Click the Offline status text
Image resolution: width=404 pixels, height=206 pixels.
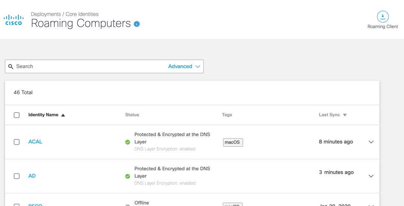click(x=142, y=203)
